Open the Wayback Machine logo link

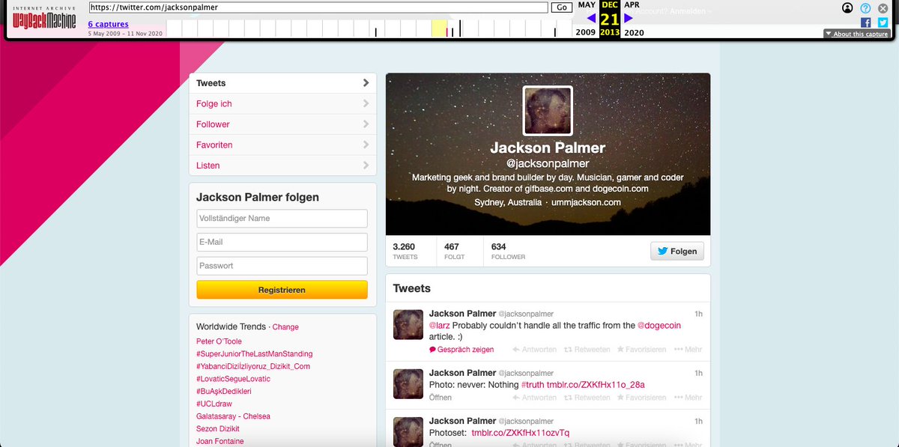point(44,16)
